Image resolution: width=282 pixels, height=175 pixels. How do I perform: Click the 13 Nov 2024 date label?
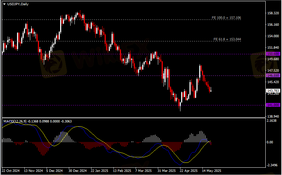point(33,170)
